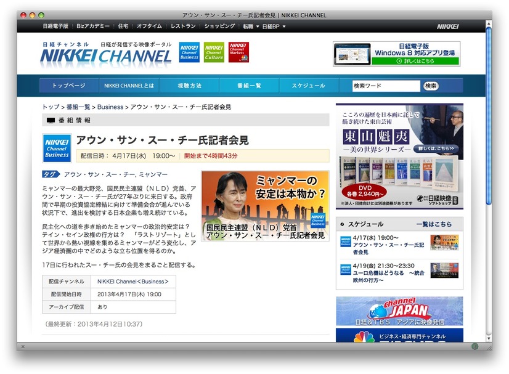Click レストラン in top bar
509x374 pixels.
coord(183,26)
